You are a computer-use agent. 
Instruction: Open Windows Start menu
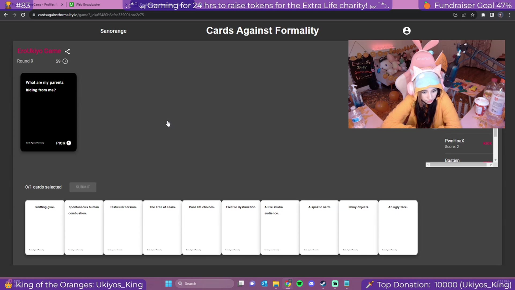(168, 284)
